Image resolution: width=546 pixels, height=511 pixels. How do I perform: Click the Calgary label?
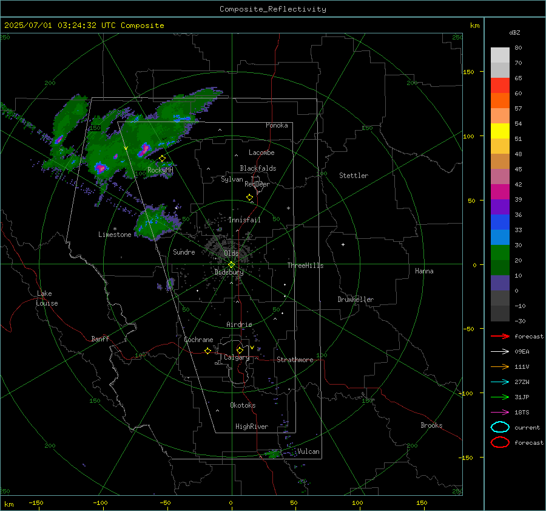[237, 357]
